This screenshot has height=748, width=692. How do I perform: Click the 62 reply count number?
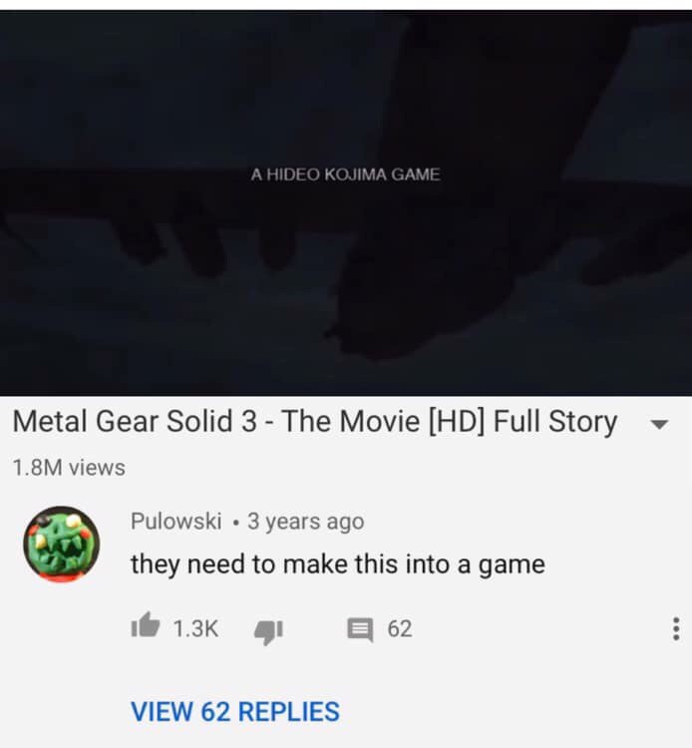coord(400,628)
